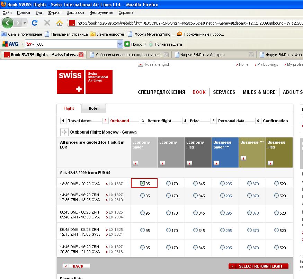Open the MILES & MORE navigation link
The image size is (303, 279).
(259, 92)
